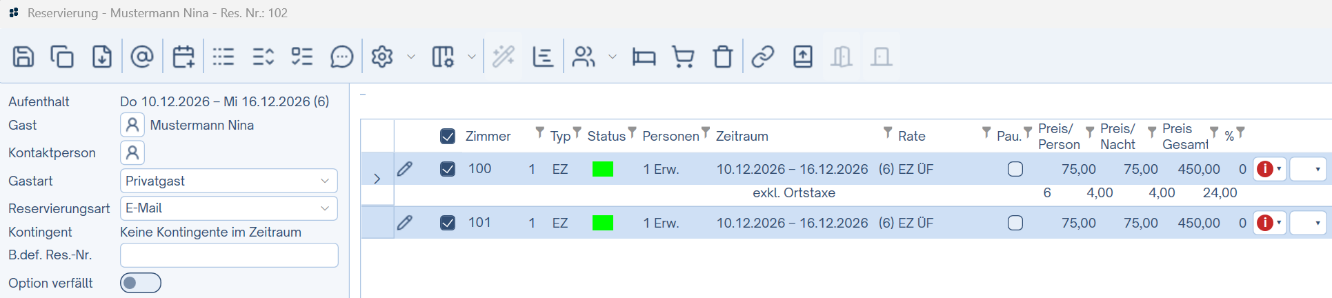Image resolution: width=1332 pixels, height=298 pixels.
Task: Open the comment bubble icon
Action: (341, 57)
